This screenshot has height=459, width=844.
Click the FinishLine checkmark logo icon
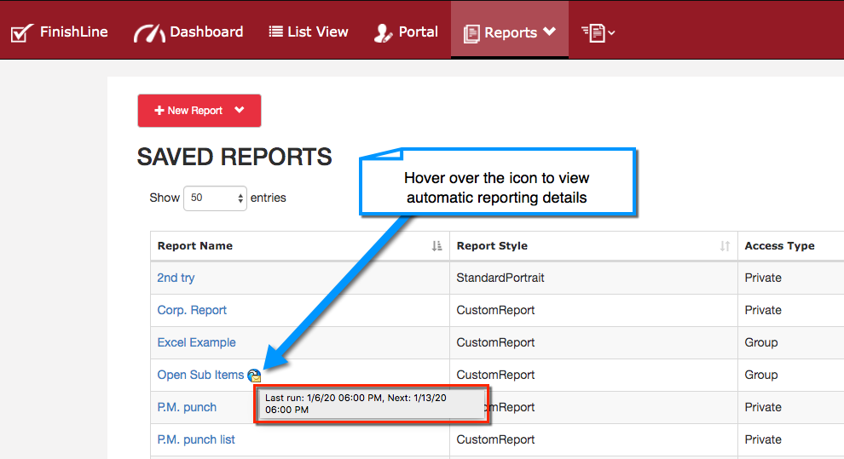click(x=21, y=32)
